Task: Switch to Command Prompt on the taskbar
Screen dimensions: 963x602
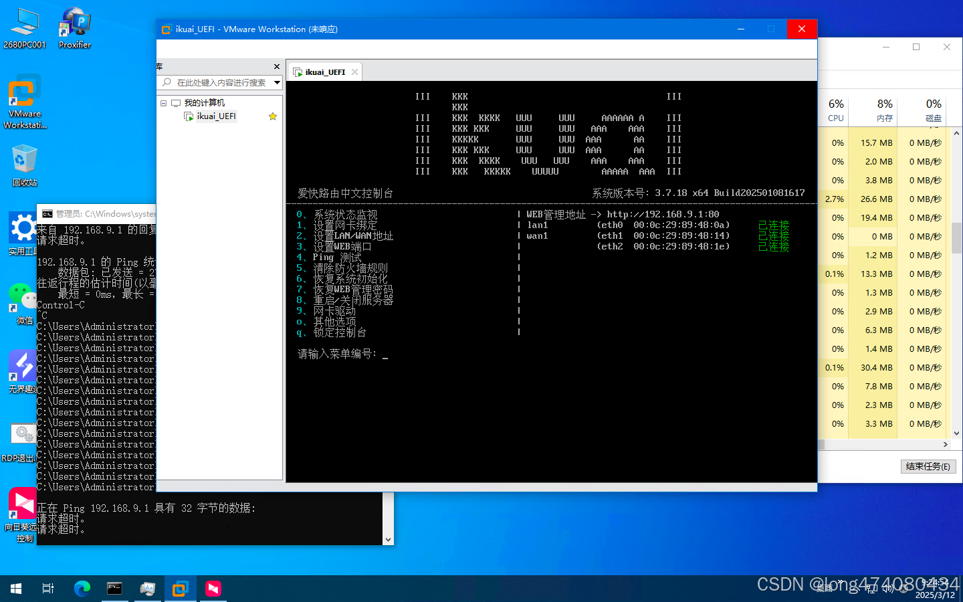Action: (x=114, y=589)
